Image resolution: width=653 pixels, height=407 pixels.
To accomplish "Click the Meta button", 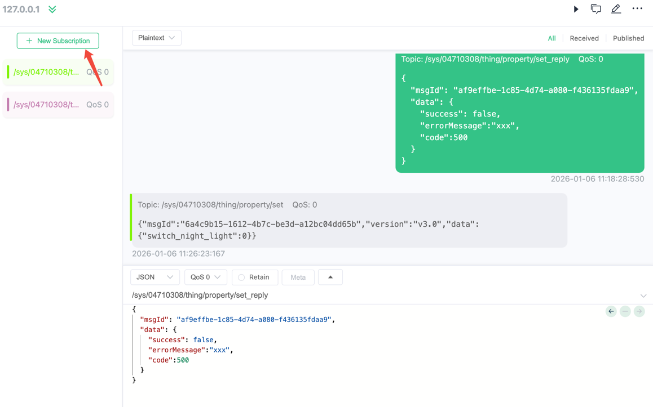I will pos(298,277).
